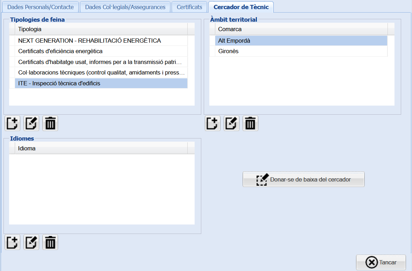The image size is (412, 271).
Task: Edit the selected Tipologies de feina entry
Action: (x=31, y=123)
